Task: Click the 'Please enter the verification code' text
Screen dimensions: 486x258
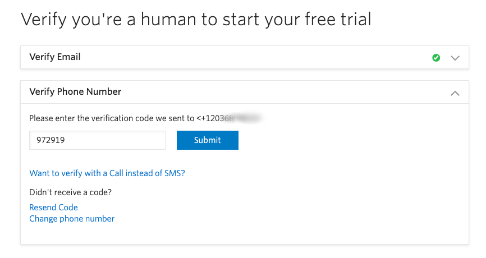Action: tap(112, 118)
